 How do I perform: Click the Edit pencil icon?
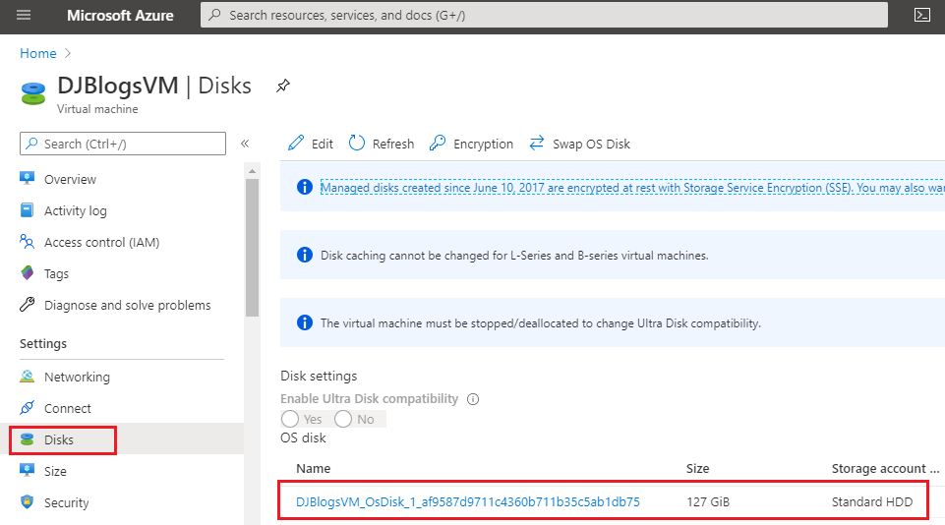click(296, 143)
